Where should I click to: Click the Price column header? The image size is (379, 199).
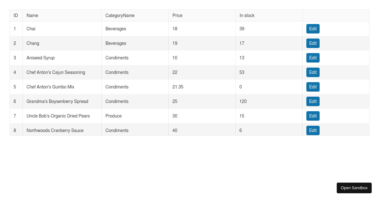click(x=177, y=15)
